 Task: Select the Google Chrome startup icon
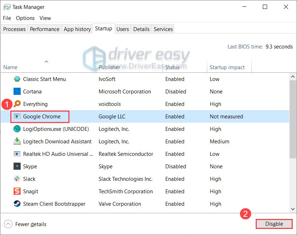tap(17, 116)
